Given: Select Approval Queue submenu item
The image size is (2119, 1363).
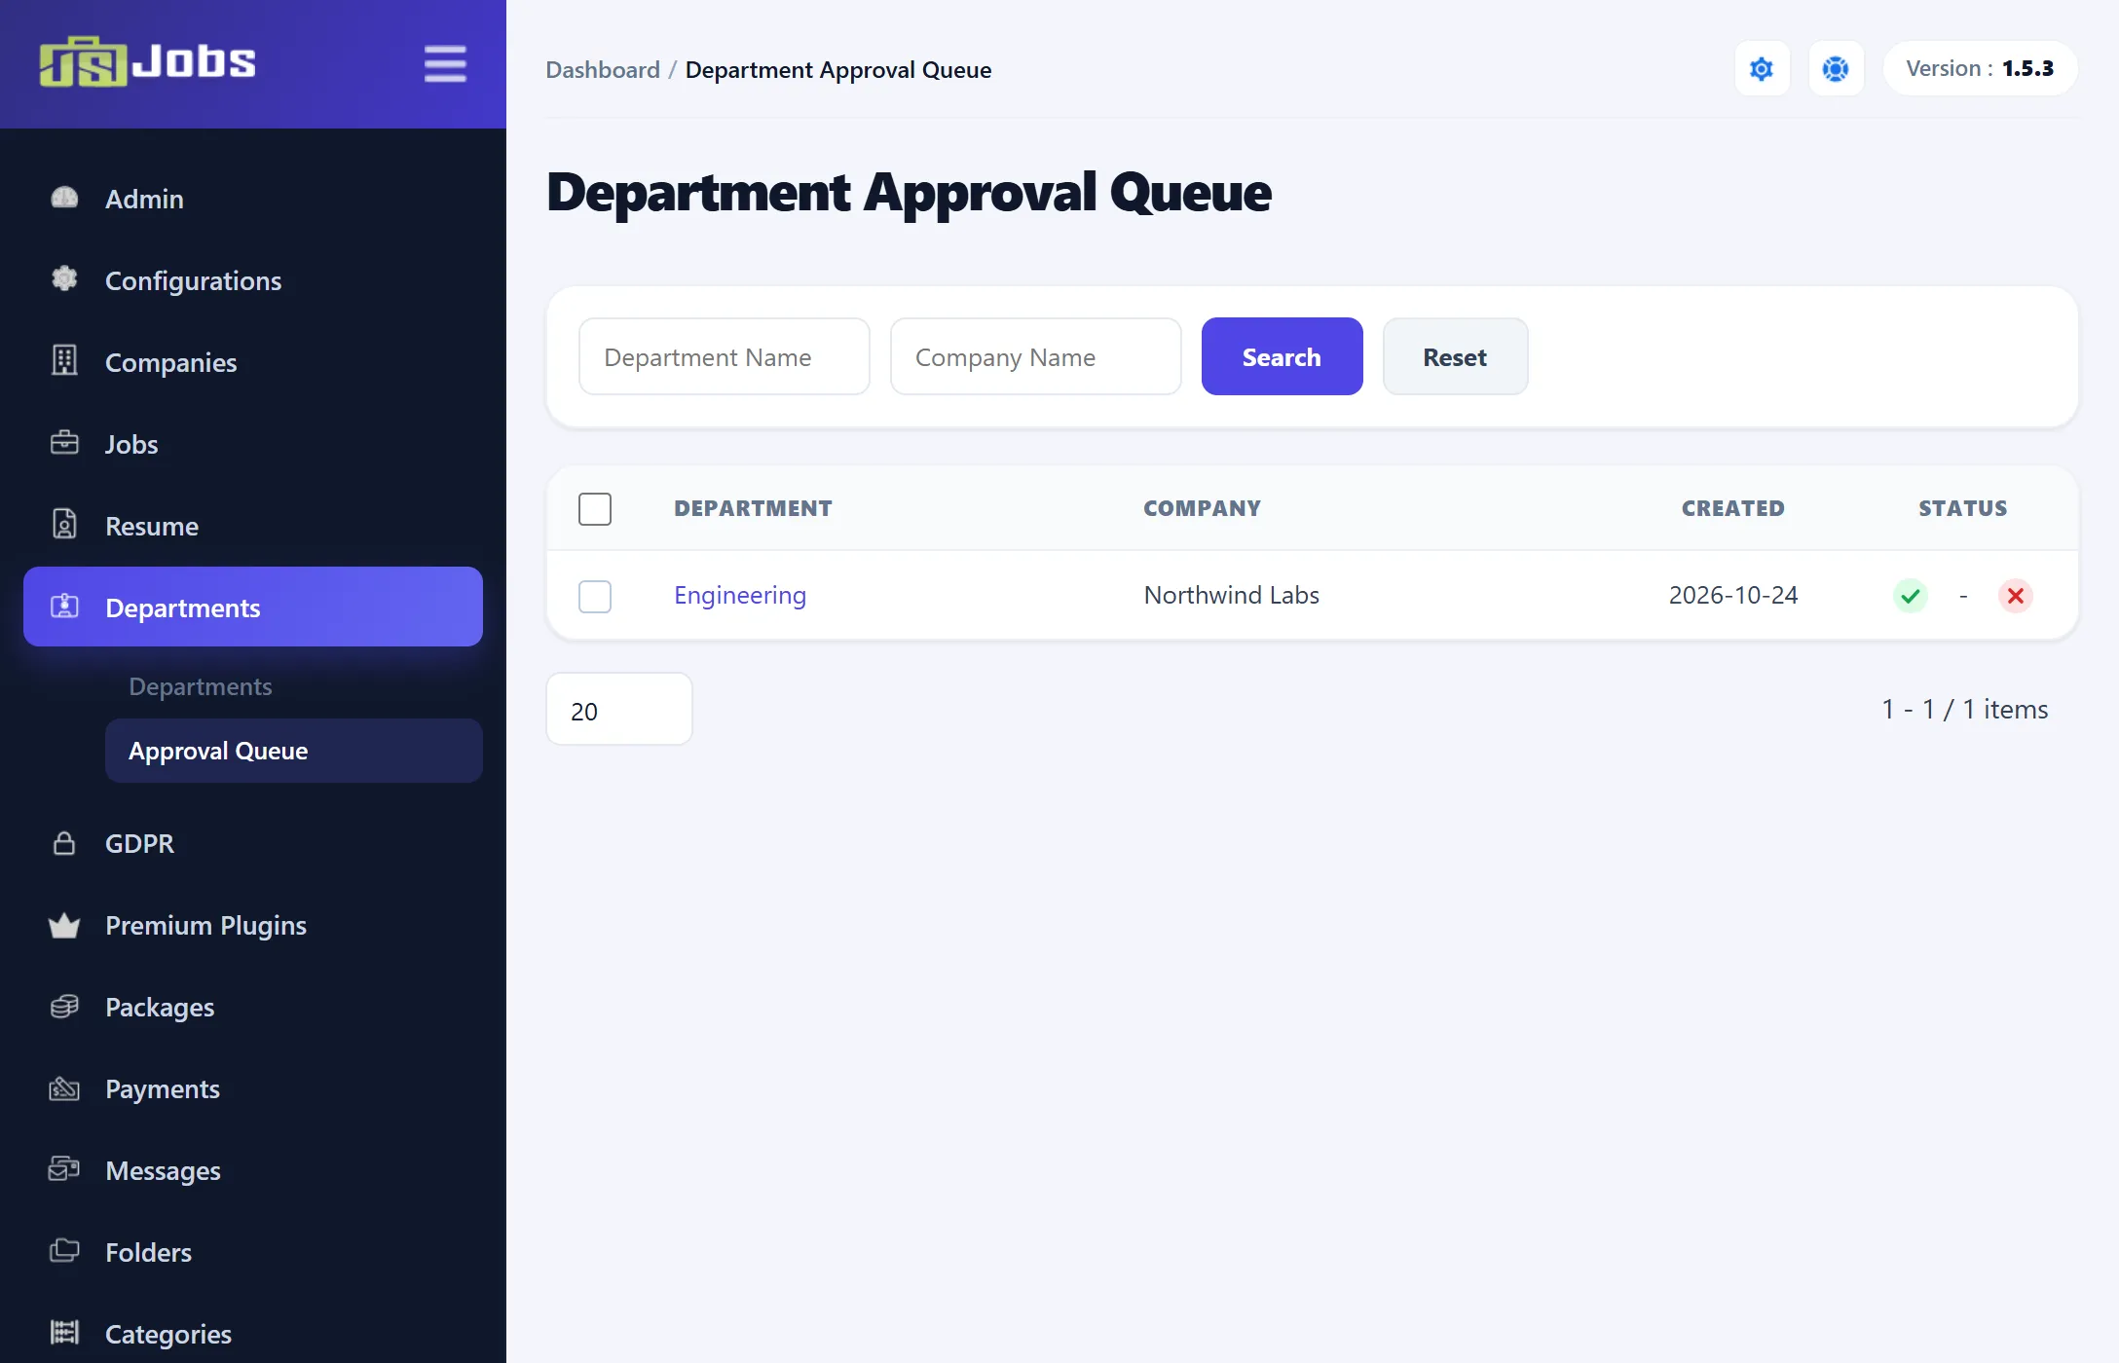Looking at the screenshot, I should click(294, 751).
